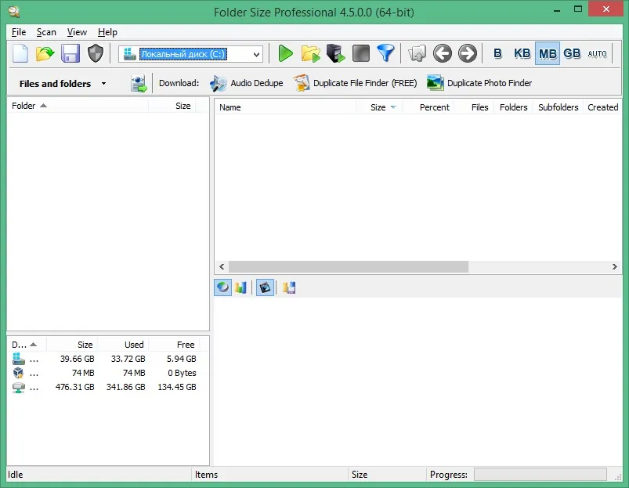Click the Duplicate File Finder icon
Viewport: 629px width, 488px height.
point(302,83)
